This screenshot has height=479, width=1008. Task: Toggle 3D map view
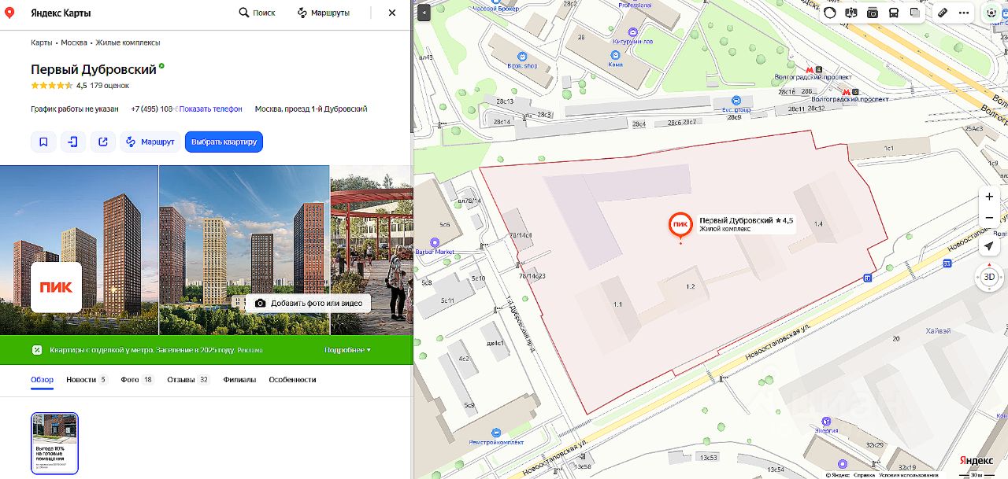(x=990, y=277)
